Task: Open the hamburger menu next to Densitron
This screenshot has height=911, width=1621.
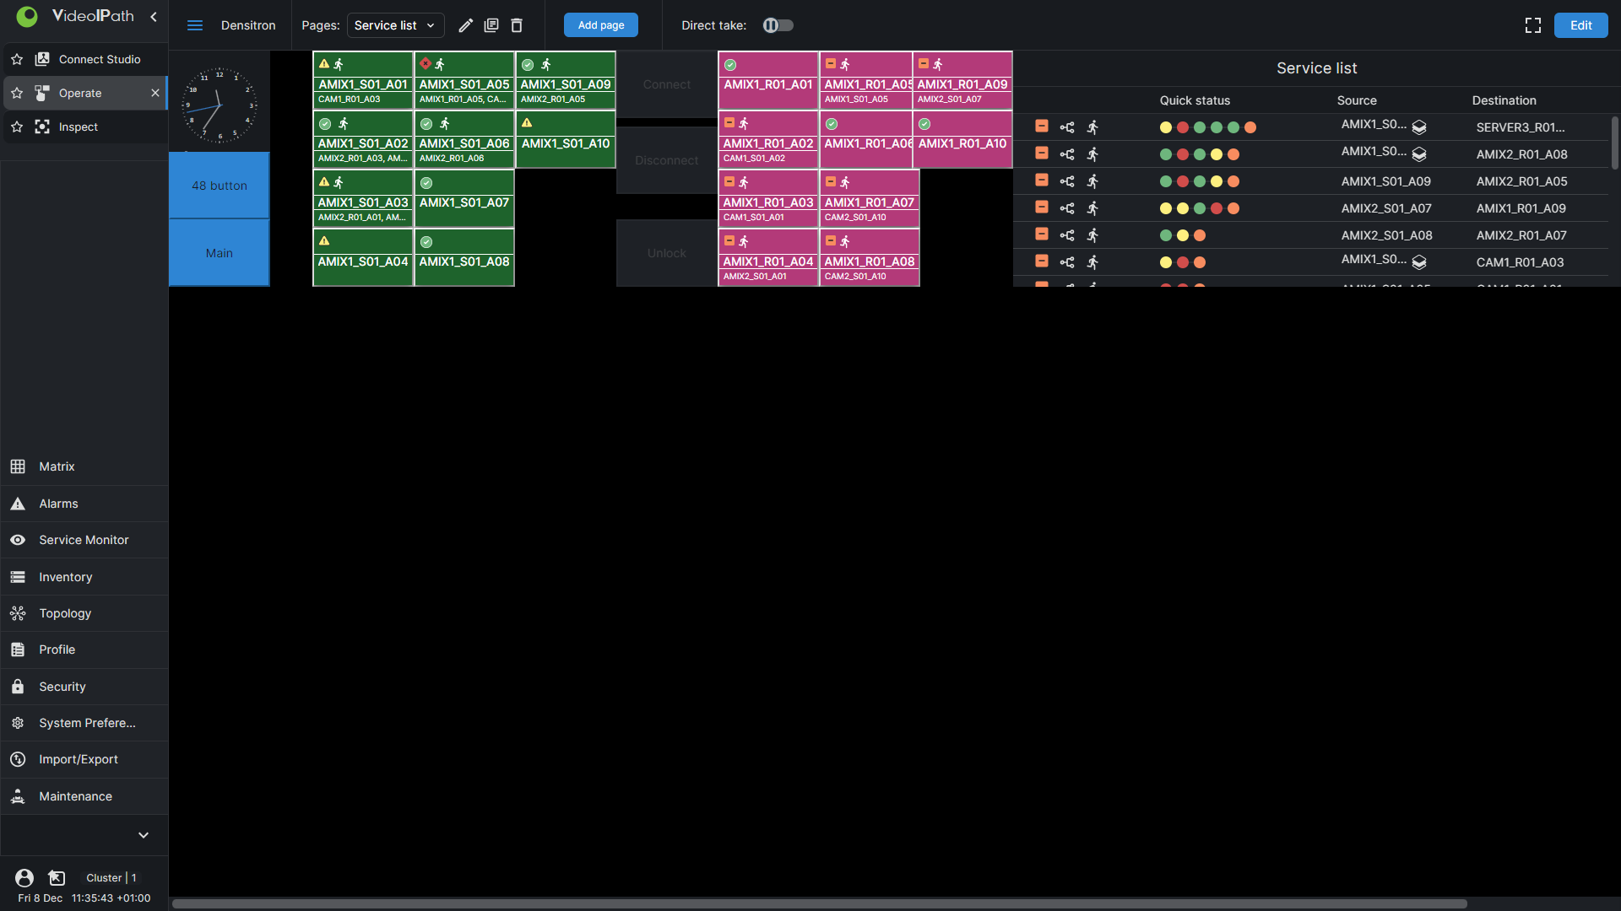Action: [x=194, y=25]
